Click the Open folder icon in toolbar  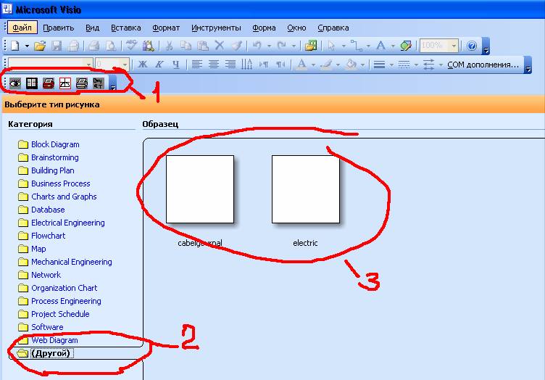[x=40, y=46]
